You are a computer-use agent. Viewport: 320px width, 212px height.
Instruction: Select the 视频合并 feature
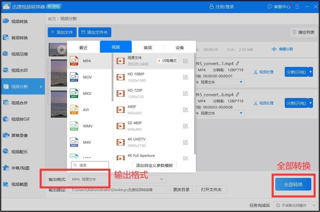tap(19, 103)
